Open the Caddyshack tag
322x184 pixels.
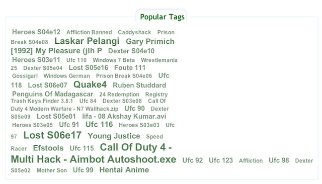point(134,32)
